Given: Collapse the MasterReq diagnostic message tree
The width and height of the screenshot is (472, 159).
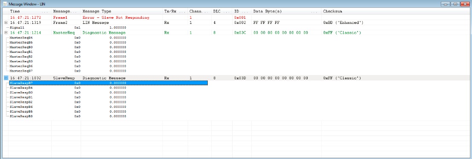Looking at the screenshot, I should pos(6,32).
